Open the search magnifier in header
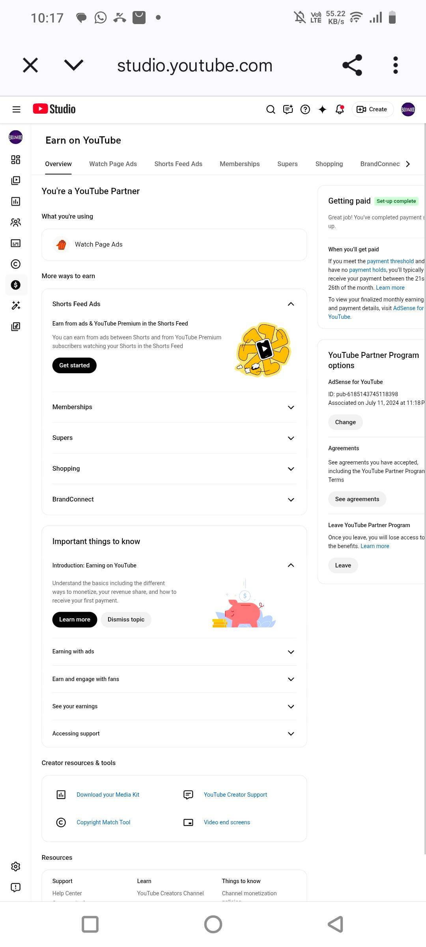This screenshot has height=947, width=426. pos(271,109)
